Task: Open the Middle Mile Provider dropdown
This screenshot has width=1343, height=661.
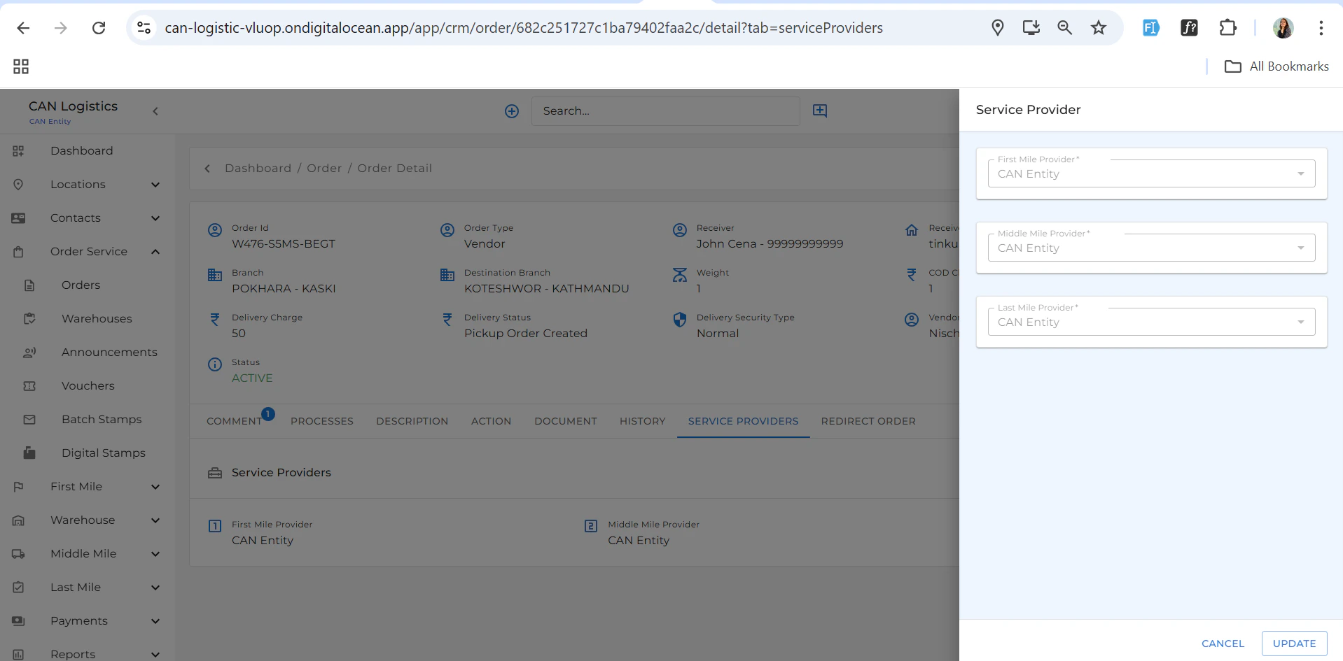Action: click(x=1151, y=248)
